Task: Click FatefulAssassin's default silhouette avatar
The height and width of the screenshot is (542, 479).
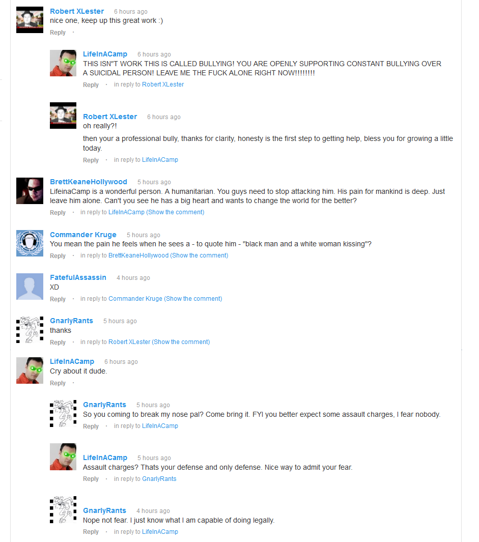Action: 30,287
